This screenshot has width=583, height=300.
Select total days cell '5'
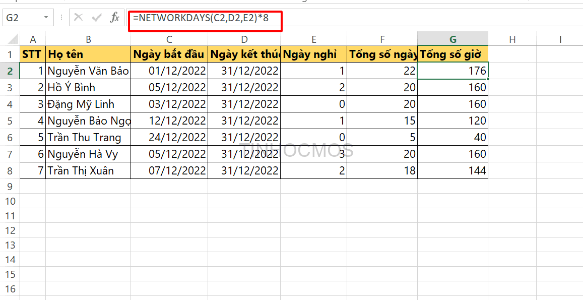point(382,137)
